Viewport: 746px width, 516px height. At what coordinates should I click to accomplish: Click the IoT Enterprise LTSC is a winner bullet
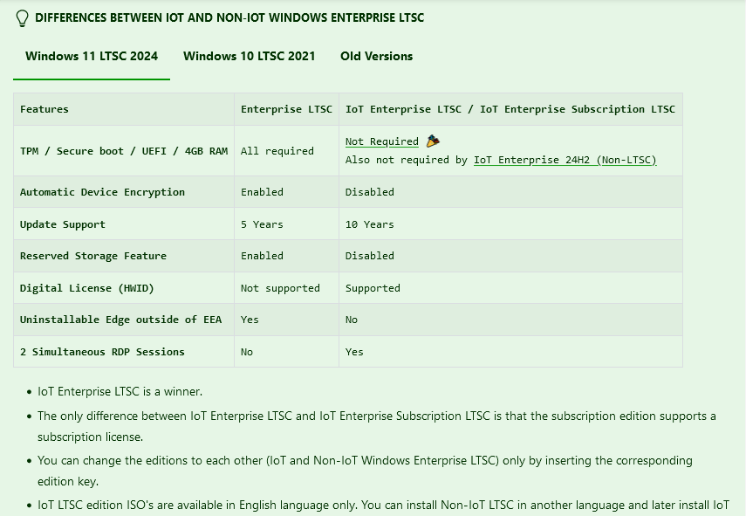120,391
